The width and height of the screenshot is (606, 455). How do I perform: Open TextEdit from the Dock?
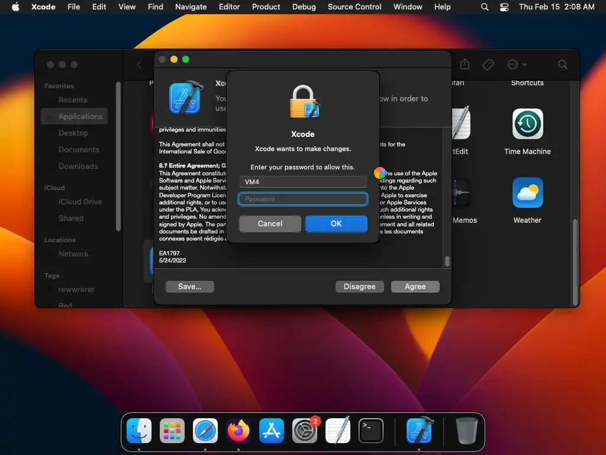click(x=338, y=431)
